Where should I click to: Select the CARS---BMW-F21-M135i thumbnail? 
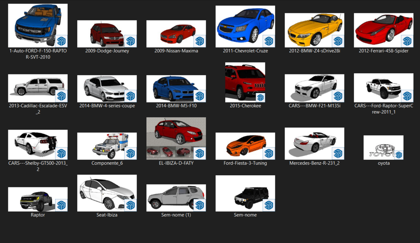tap(314, 88)
